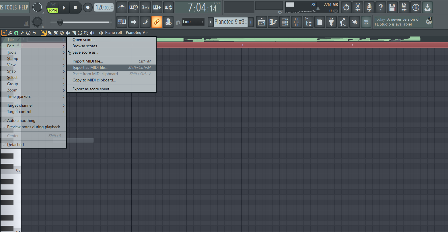The height and width of the screenshot is (232, 448).
Task: Select Save score as
Action: 111,52
